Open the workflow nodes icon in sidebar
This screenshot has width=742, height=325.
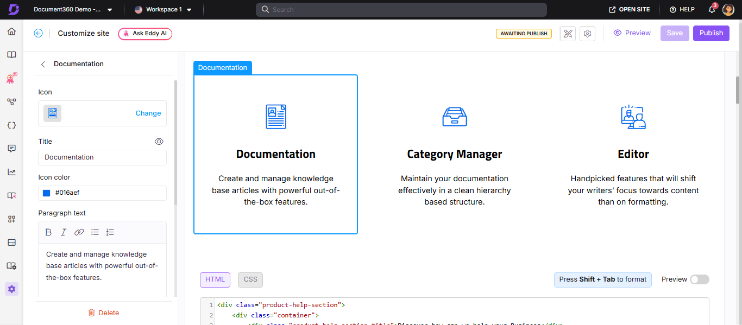pyautogui.click(x=11, y=101)
